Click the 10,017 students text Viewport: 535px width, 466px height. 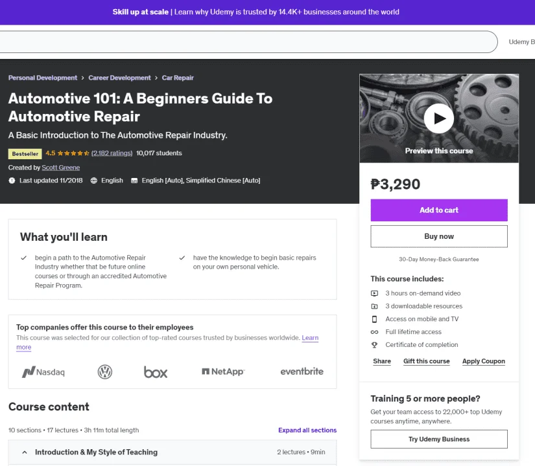159,153
